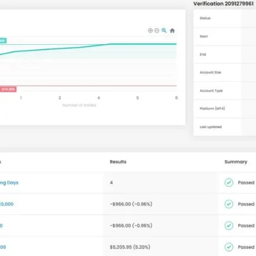Open the objective link ending in 5,000
Screen dimensions: 256x256
pos(6,204)
